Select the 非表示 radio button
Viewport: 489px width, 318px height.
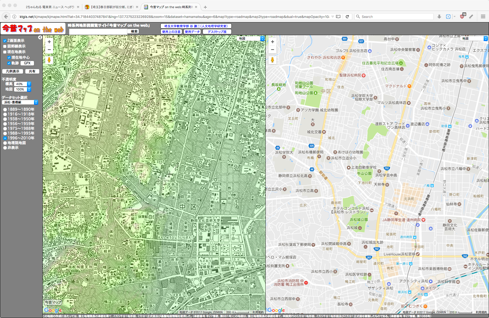tap(5, 148)
